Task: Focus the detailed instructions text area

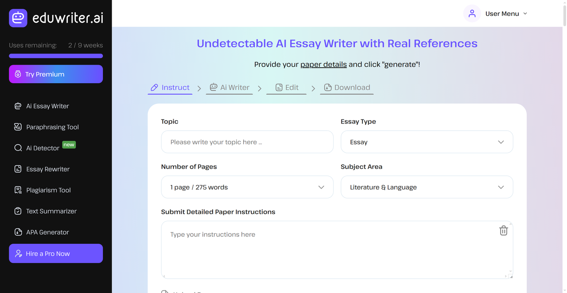Action: [337, 250]
